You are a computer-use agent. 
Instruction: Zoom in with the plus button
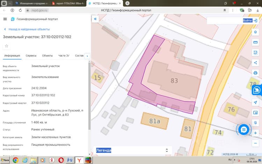(x=255, y=133)
